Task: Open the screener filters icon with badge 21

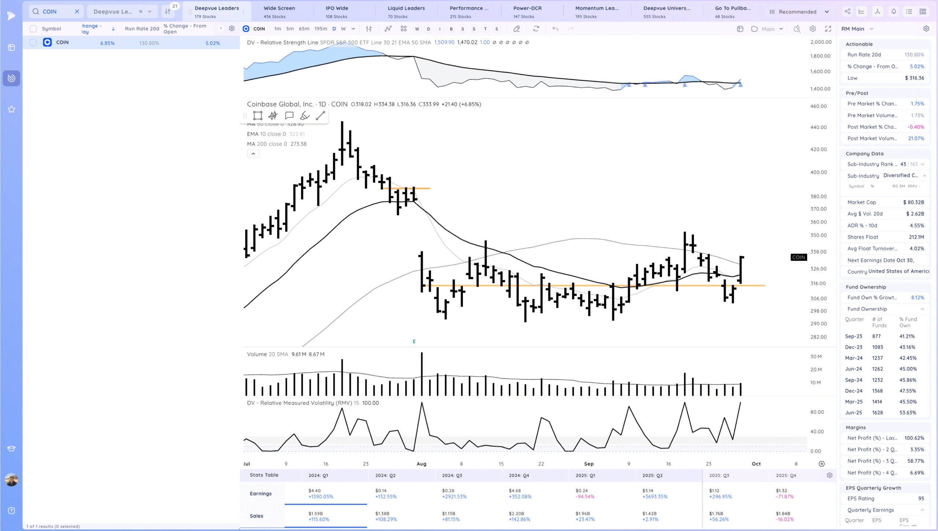Action: [168, 11]
